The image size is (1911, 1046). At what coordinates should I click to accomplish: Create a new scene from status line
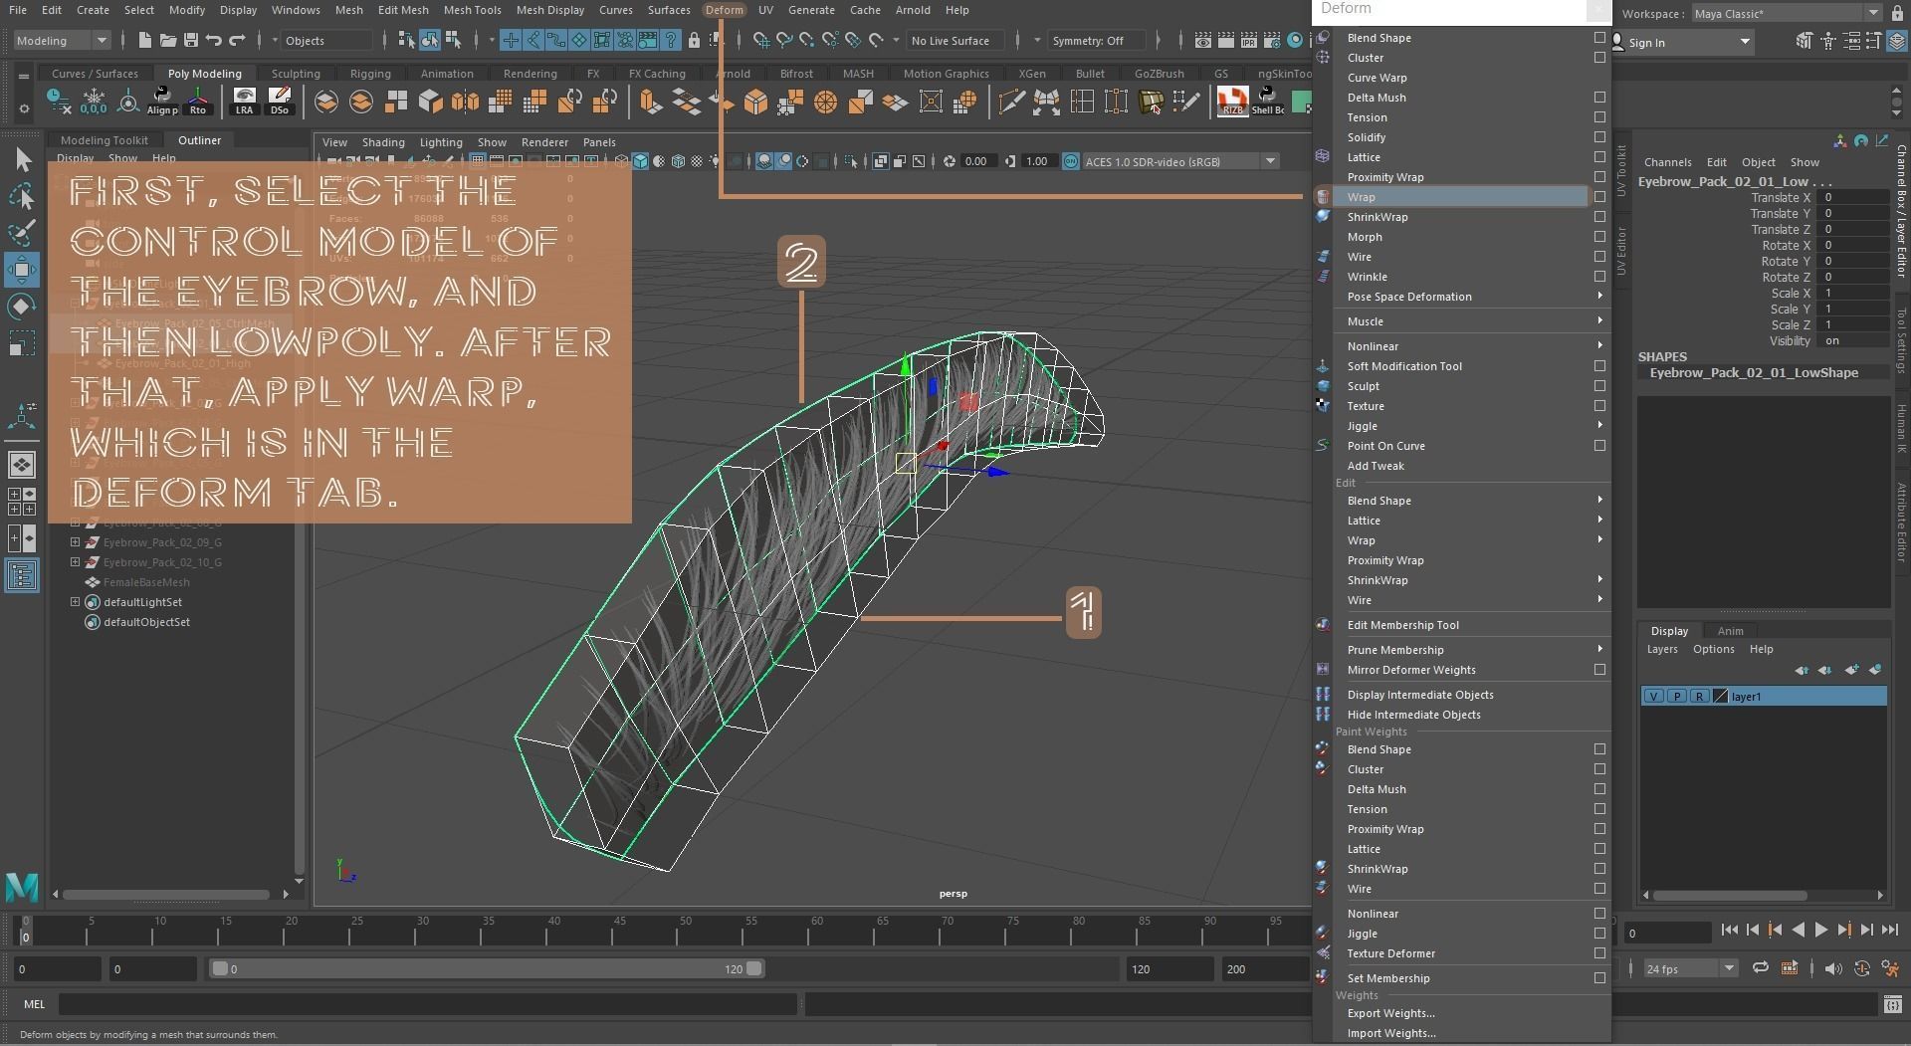pos(145,40)
